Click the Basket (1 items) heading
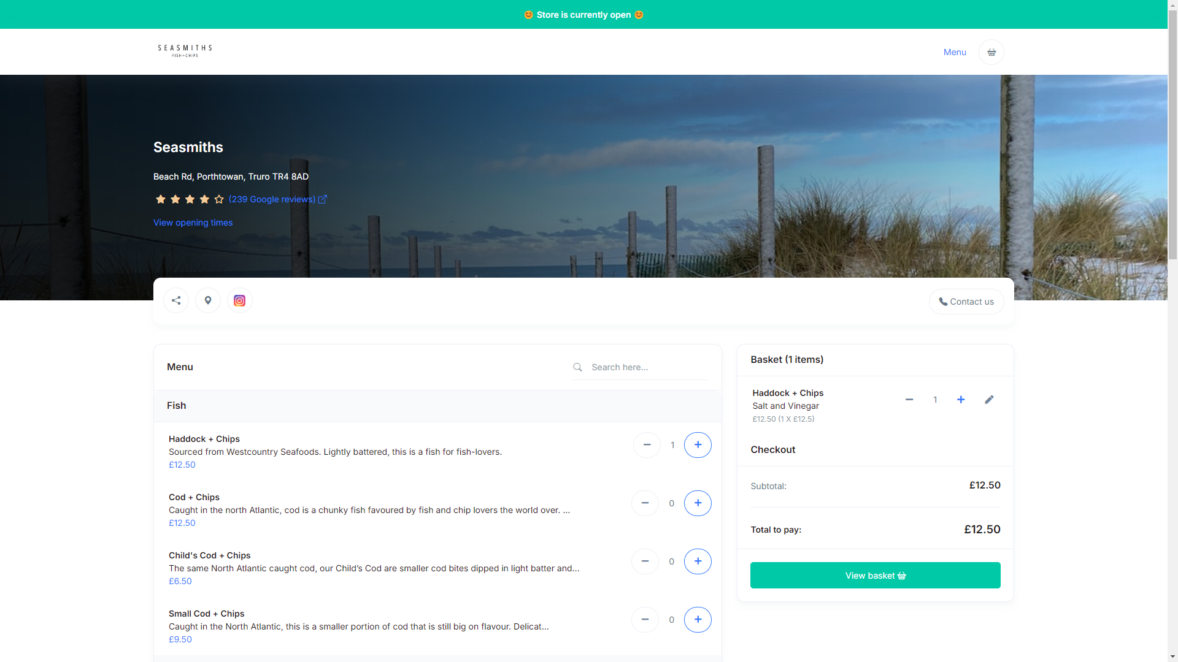 click(787, 360)
